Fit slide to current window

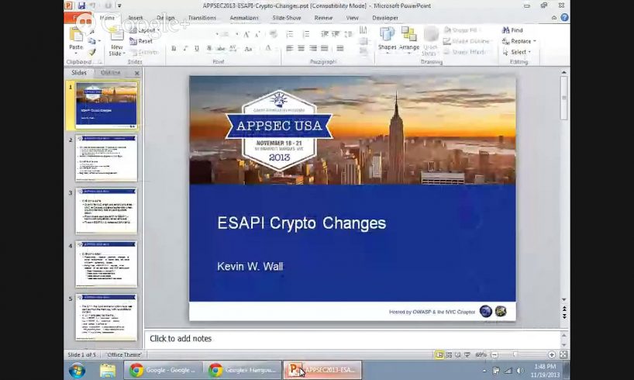[563, 354]
